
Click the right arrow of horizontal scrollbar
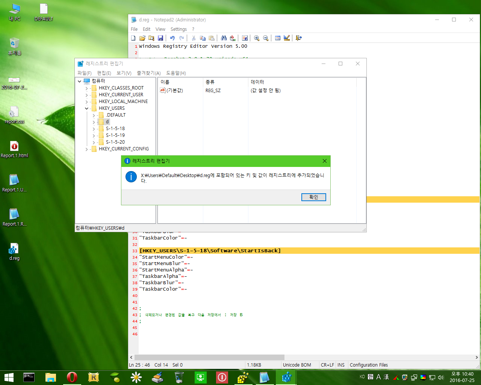(x=477, y=357)
